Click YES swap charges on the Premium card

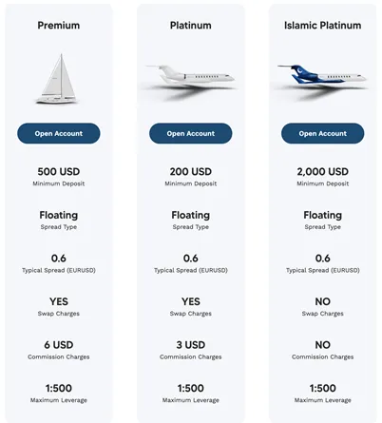[59, 301]
